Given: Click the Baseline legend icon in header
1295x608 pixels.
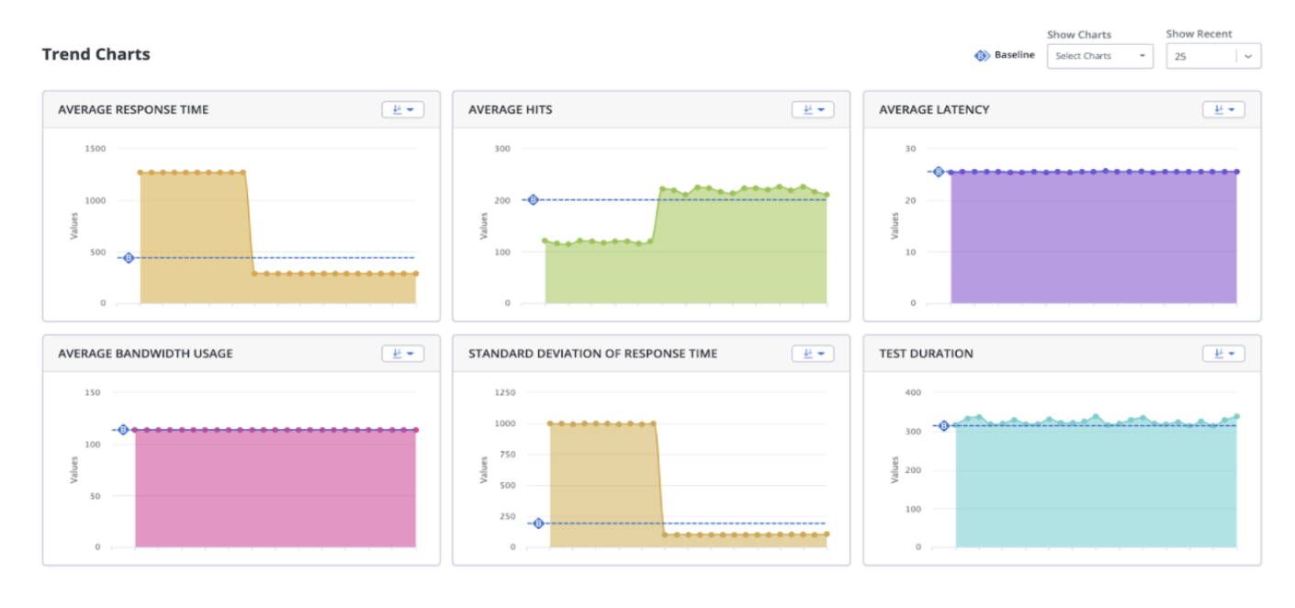Looking at the screenshot, I should 982,55.
